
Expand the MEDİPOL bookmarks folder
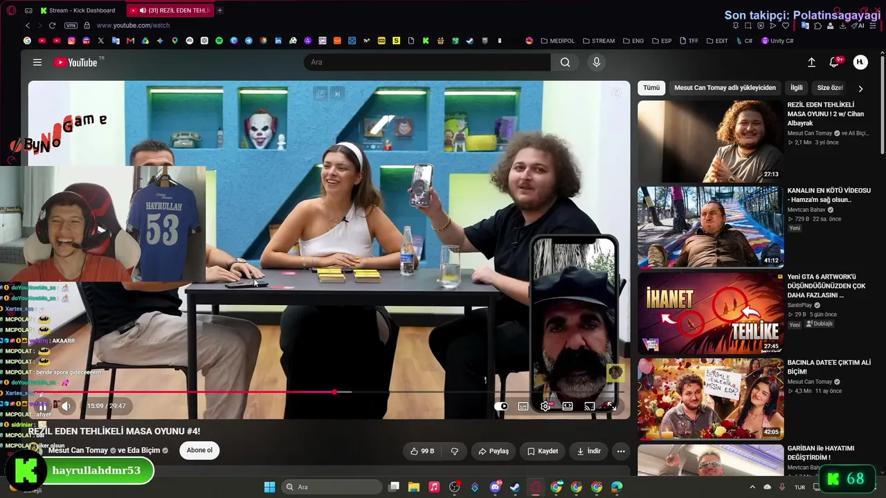click(557, 41)
